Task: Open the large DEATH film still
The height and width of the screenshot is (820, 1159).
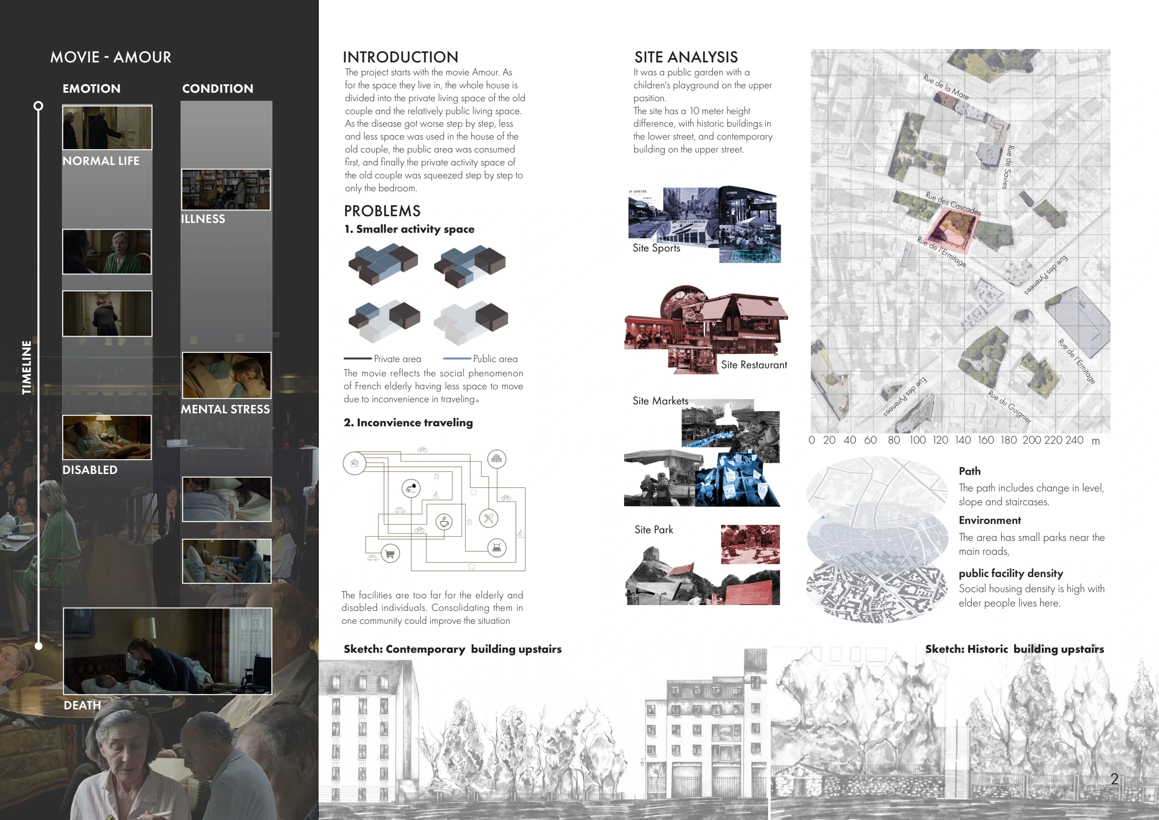Action: (x=168, y=651)
